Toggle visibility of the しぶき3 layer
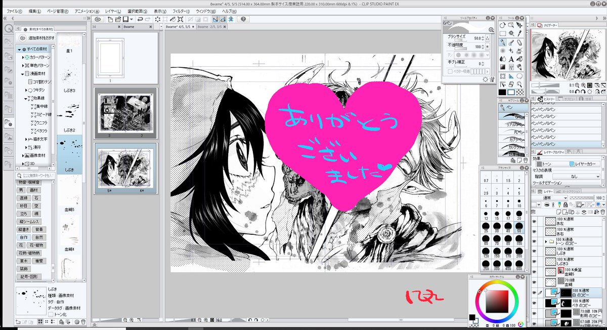This screenshot has height=330, width=607. coord(534,262)
